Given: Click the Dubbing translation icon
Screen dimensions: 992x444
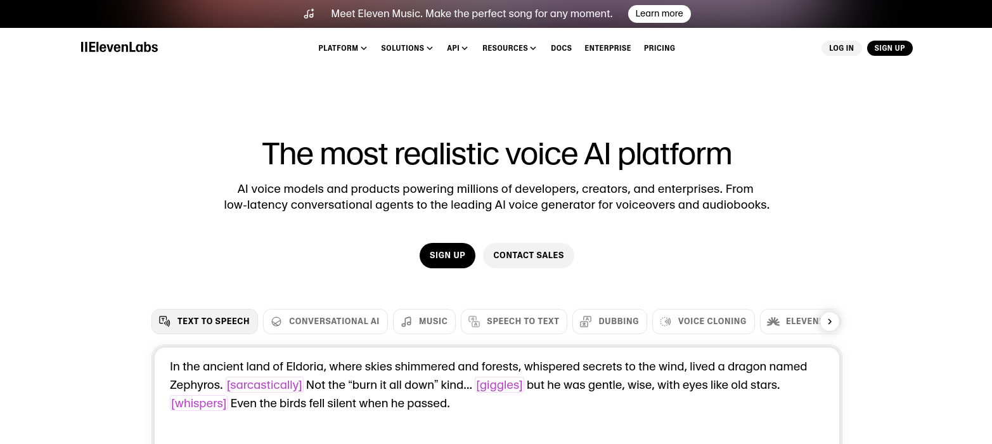Looking at the screenshot, I should point(585,321).
